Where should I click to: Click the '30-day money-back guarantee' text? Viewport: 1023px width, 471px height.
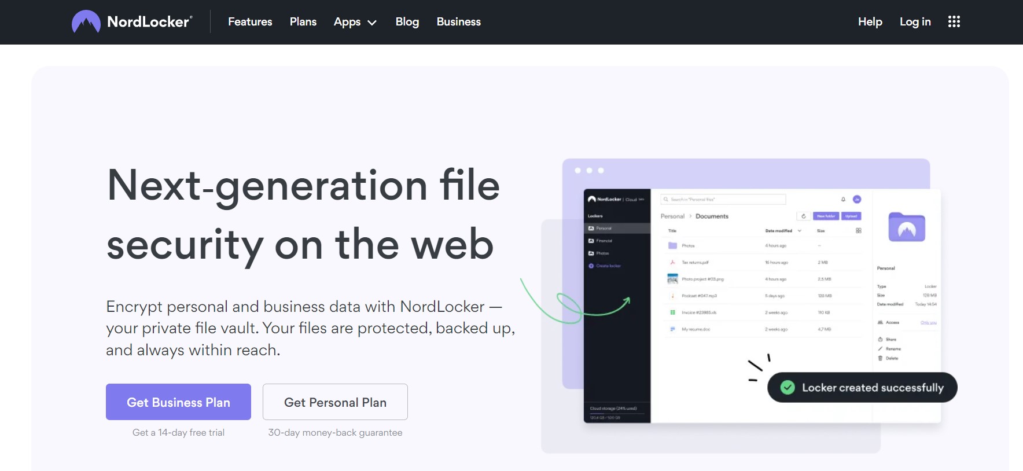tap(335, 432)
